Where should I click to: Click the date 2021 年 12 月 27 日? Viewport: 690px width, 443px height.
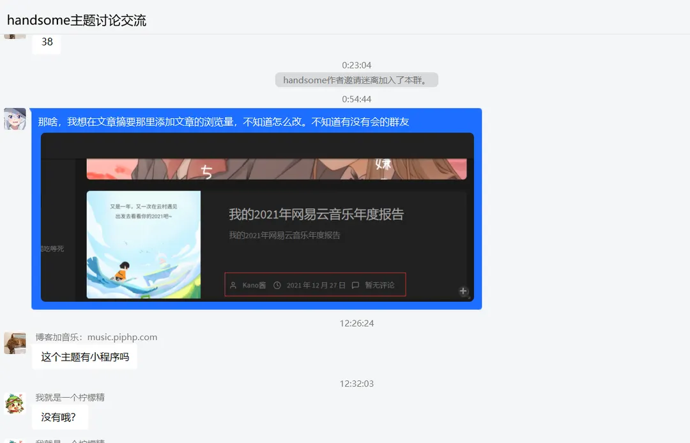point(316,285)
